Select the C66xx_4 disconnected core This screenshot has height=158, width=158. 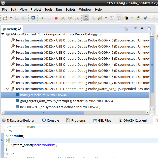(80, 65)
